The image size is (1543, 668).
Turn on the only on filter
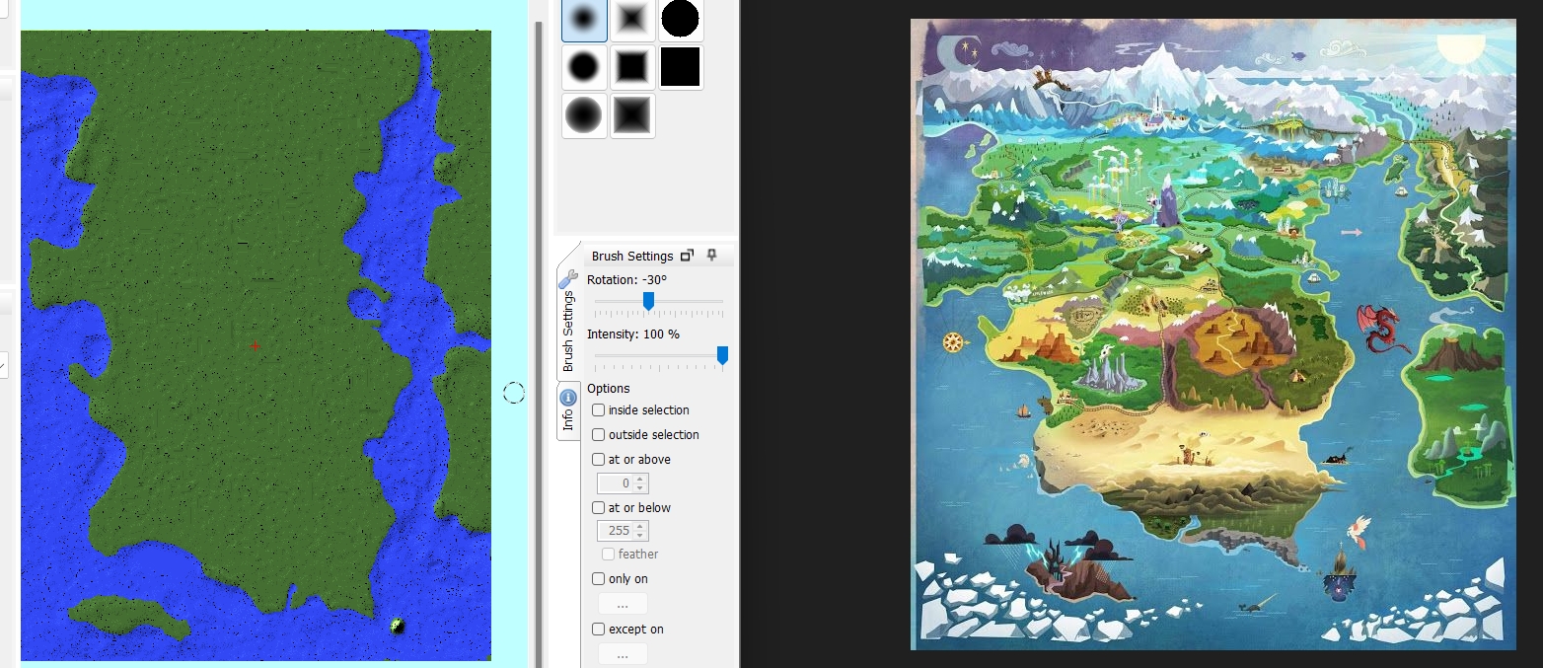(x=598, y=578)
